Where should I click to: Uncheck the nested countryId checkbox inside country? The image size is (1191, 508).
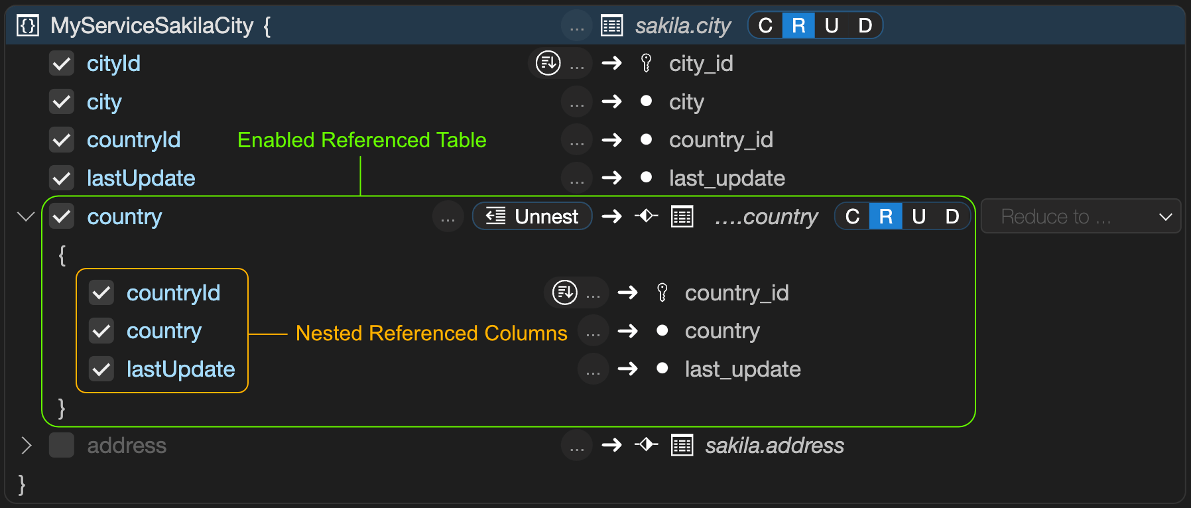[101, 292]
